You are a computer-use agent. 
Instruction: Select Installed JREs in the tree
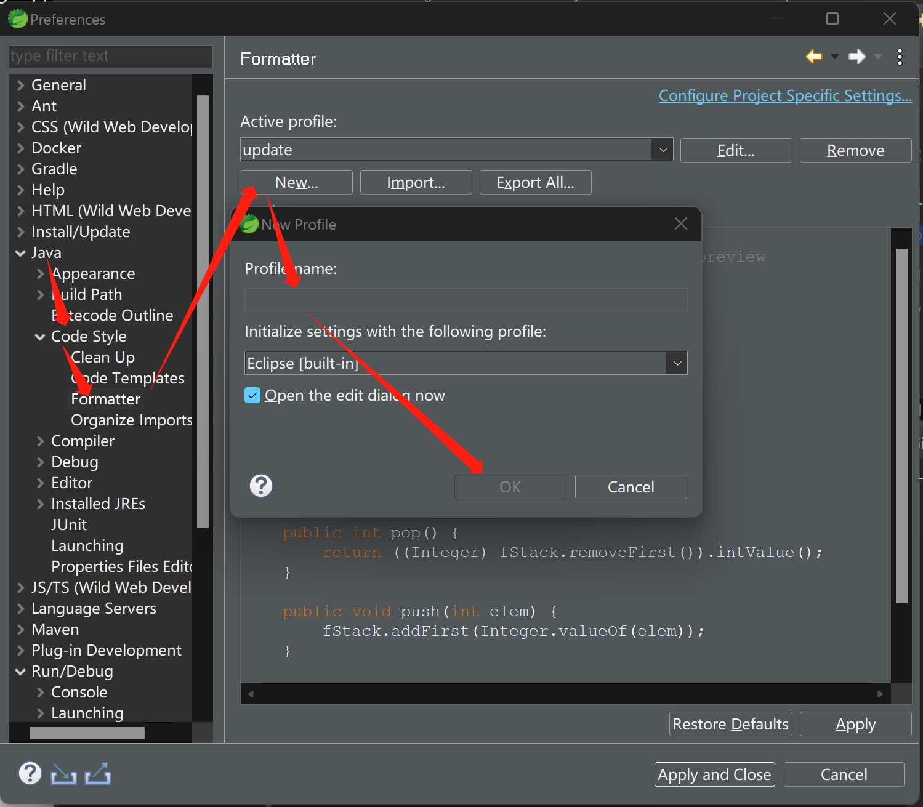(x=98, y=504)
